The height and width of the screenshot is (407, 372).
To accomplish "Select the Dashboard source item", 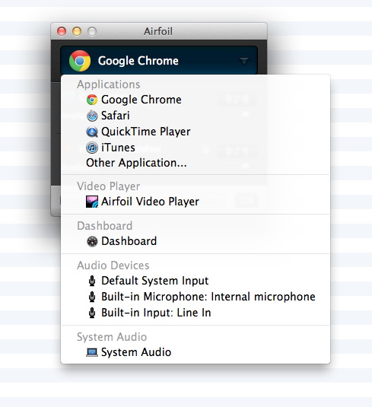I will coord(196,241).
